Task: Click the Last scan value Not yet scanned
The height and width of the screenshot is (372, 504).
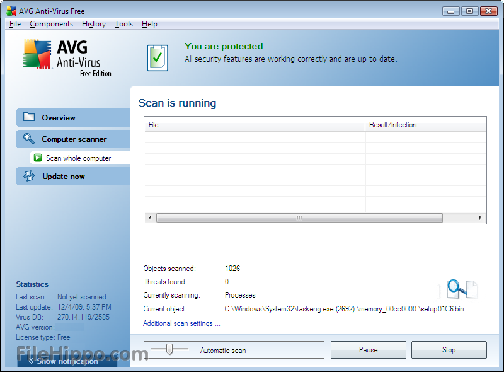Action: click(x=82, y=297)
